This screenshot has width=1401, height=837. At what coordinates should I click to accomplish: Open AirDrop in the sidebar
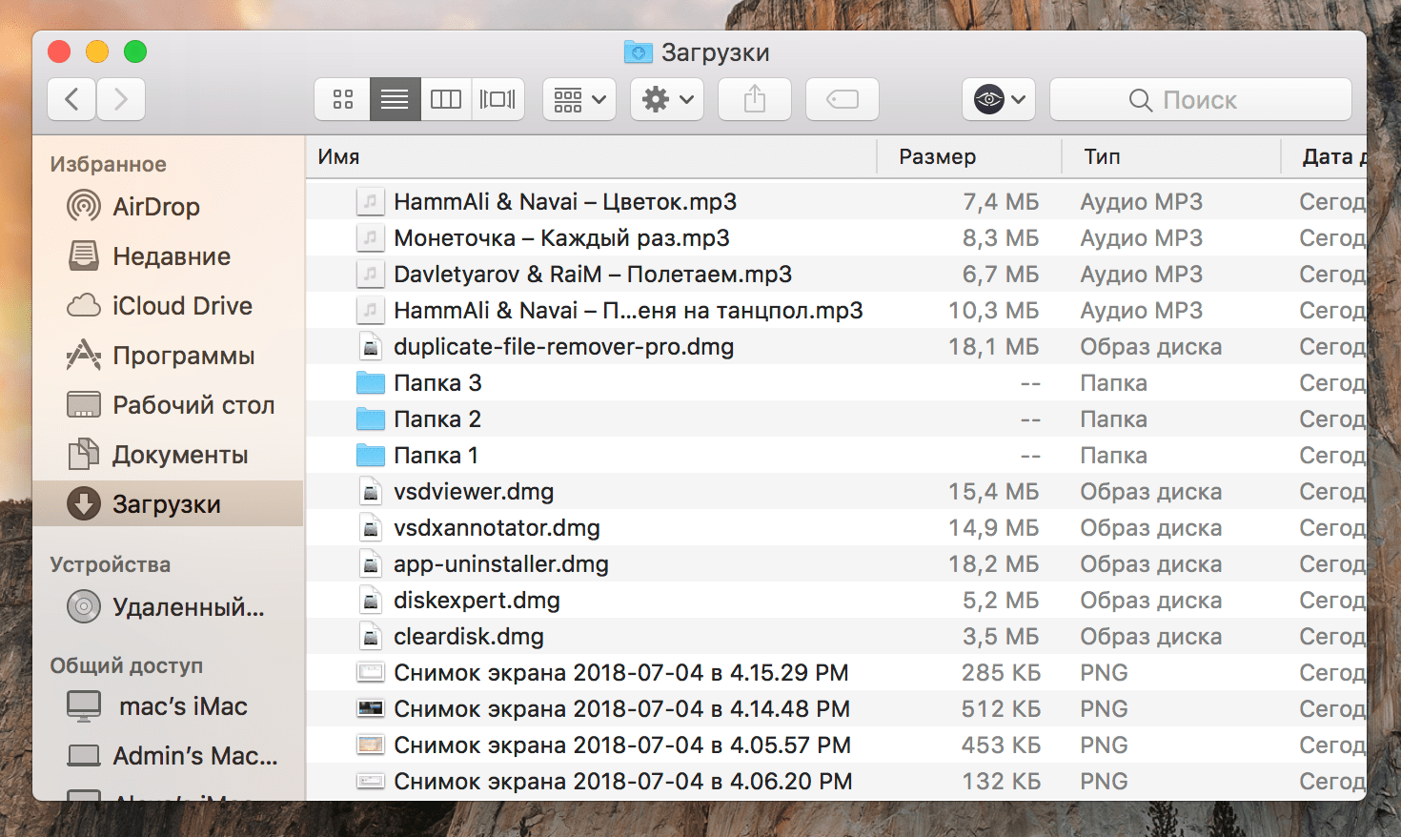point(168,206)
